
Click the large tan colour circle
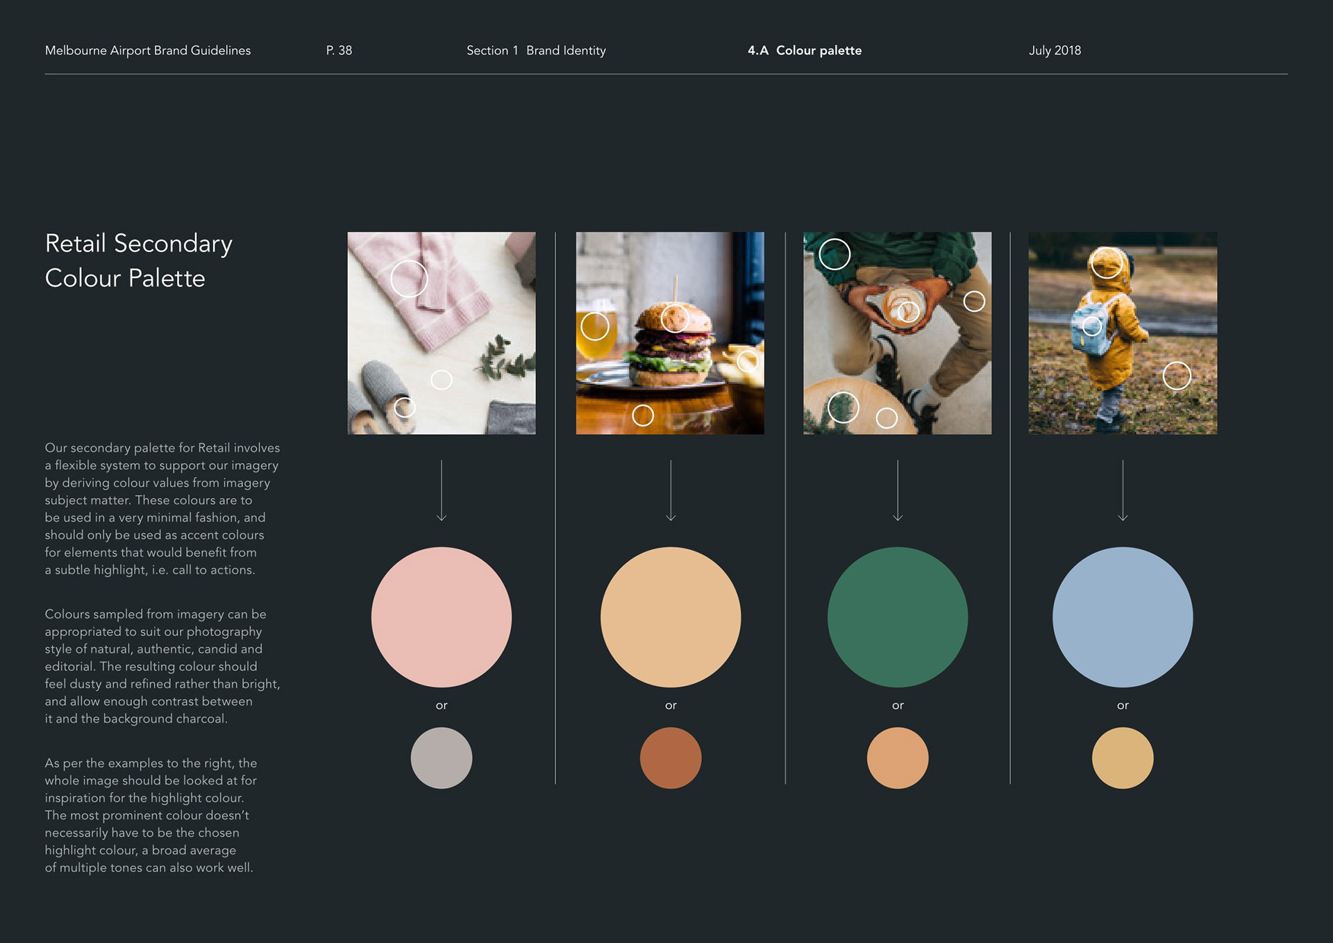(x=671, y=617)
